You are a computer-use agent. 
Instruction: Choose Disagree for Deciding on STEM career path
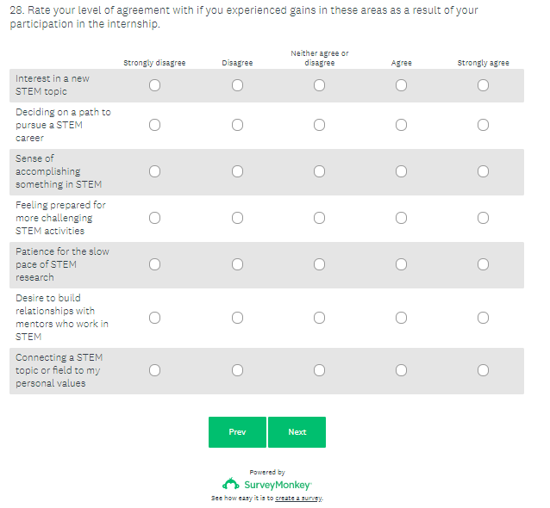point(237,125)
